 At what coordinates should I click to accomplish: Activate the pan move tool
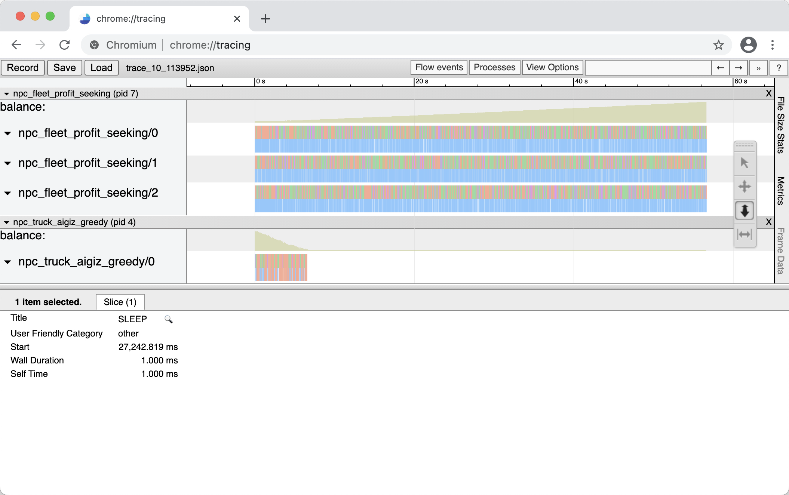[x=744, y=187]
